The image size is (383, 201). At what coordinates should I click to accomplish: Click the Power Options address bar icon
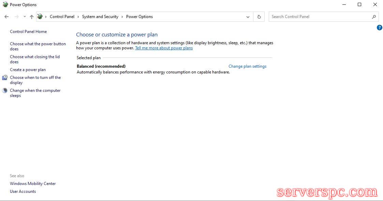tap(40, 17)
